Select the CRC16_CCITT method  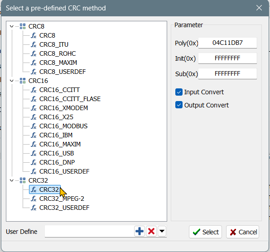tap(59, 90)
